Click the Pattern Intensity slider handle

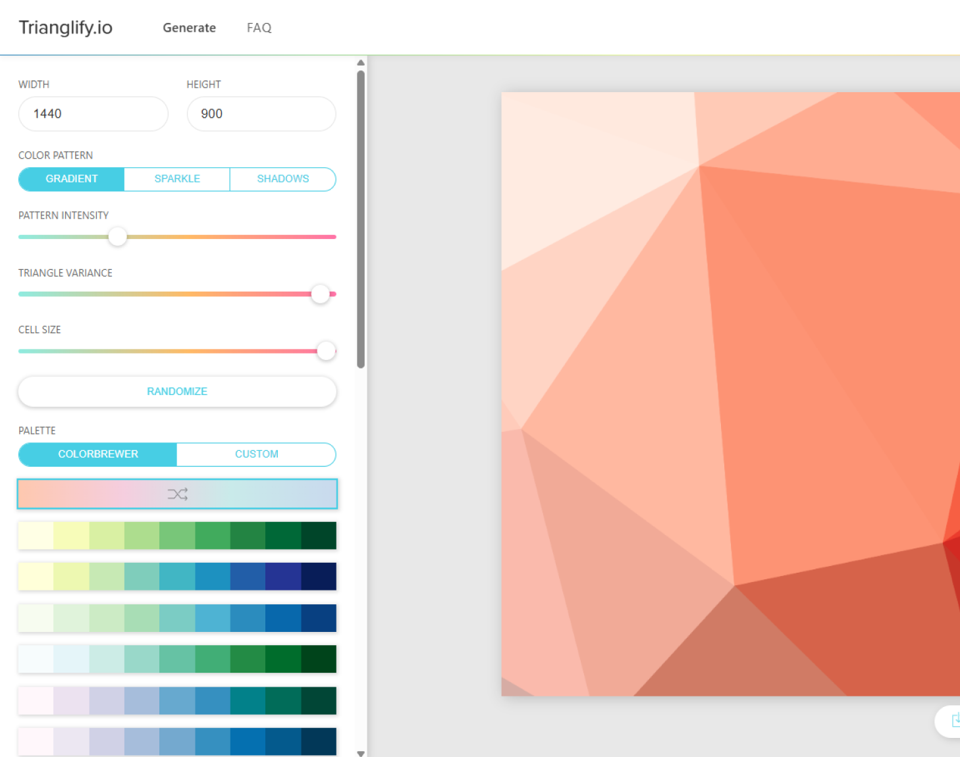pyautogui.click(x=118, y=237)
